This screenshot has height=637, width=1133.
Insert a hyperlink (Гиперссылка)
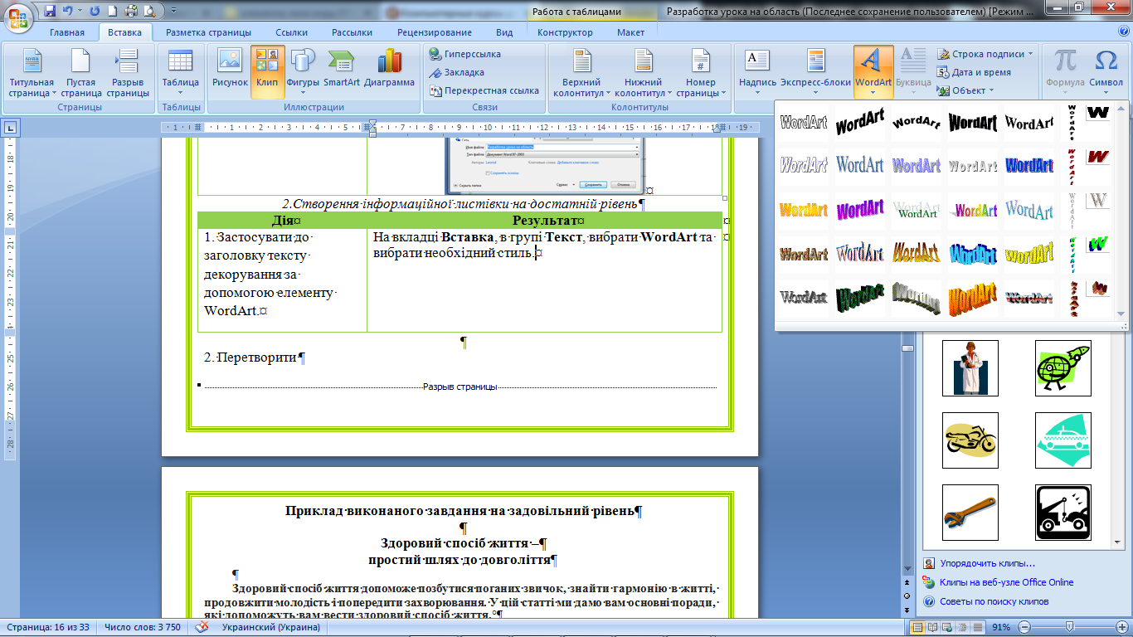click(x=465, y=54)
